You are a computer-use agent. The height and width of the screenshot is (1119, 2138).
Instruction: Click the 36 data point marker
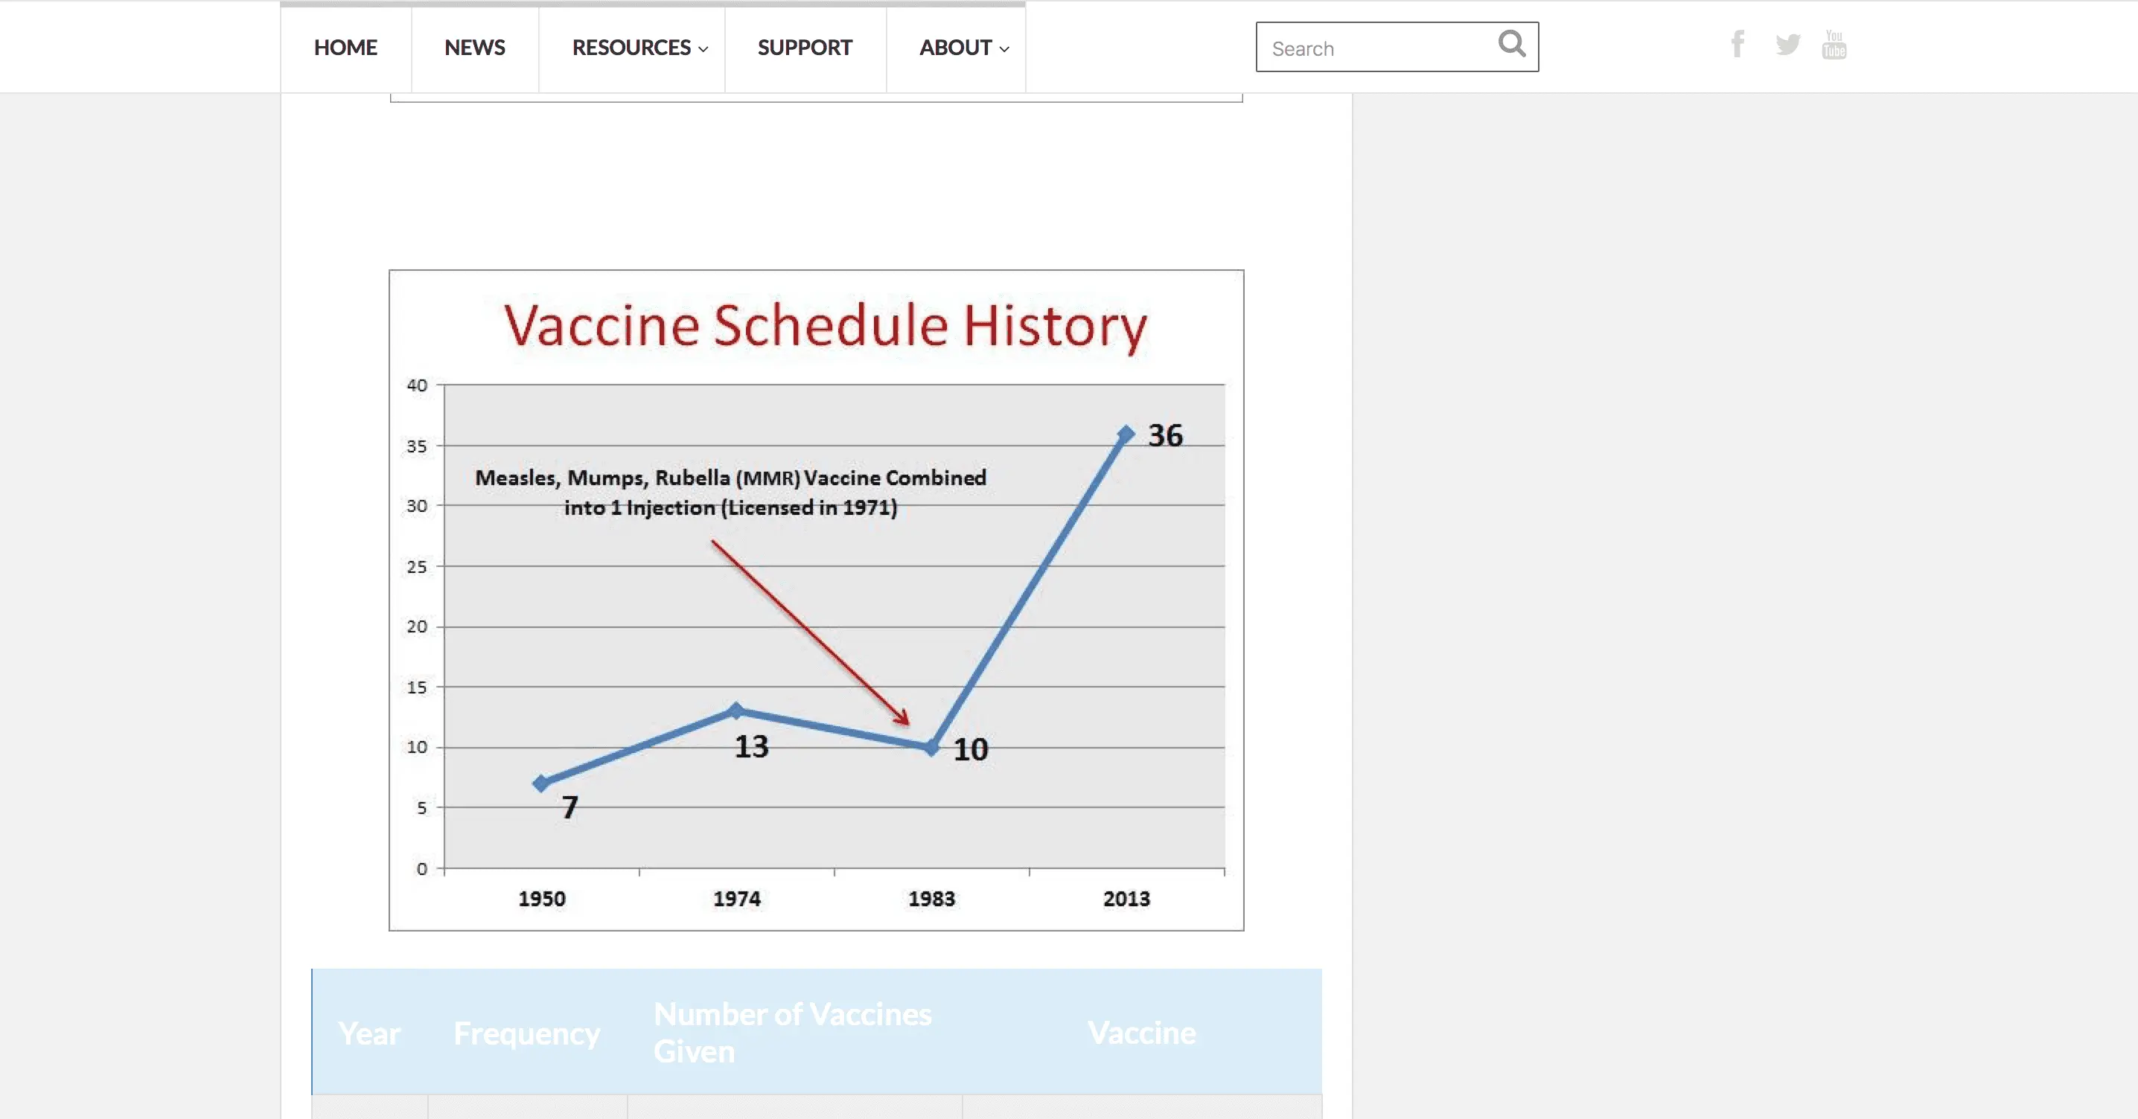[1126, 434]
